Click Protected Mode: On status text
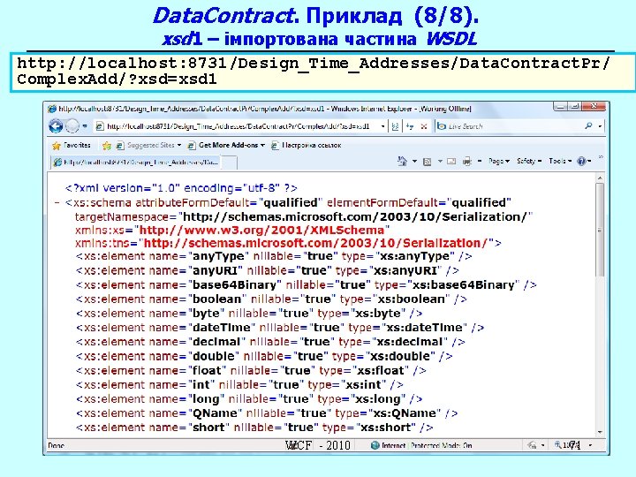Image resolution: width=636 pixels, height=477 pixels. [x=442, y=445]
